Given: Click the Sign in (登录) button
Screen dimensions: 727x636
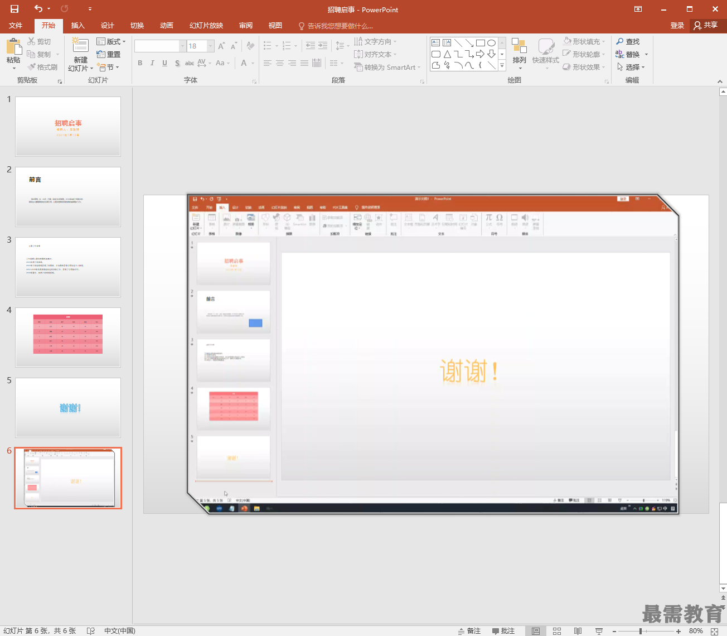Looking at the screenshot, I should click(x=677, y=26).
